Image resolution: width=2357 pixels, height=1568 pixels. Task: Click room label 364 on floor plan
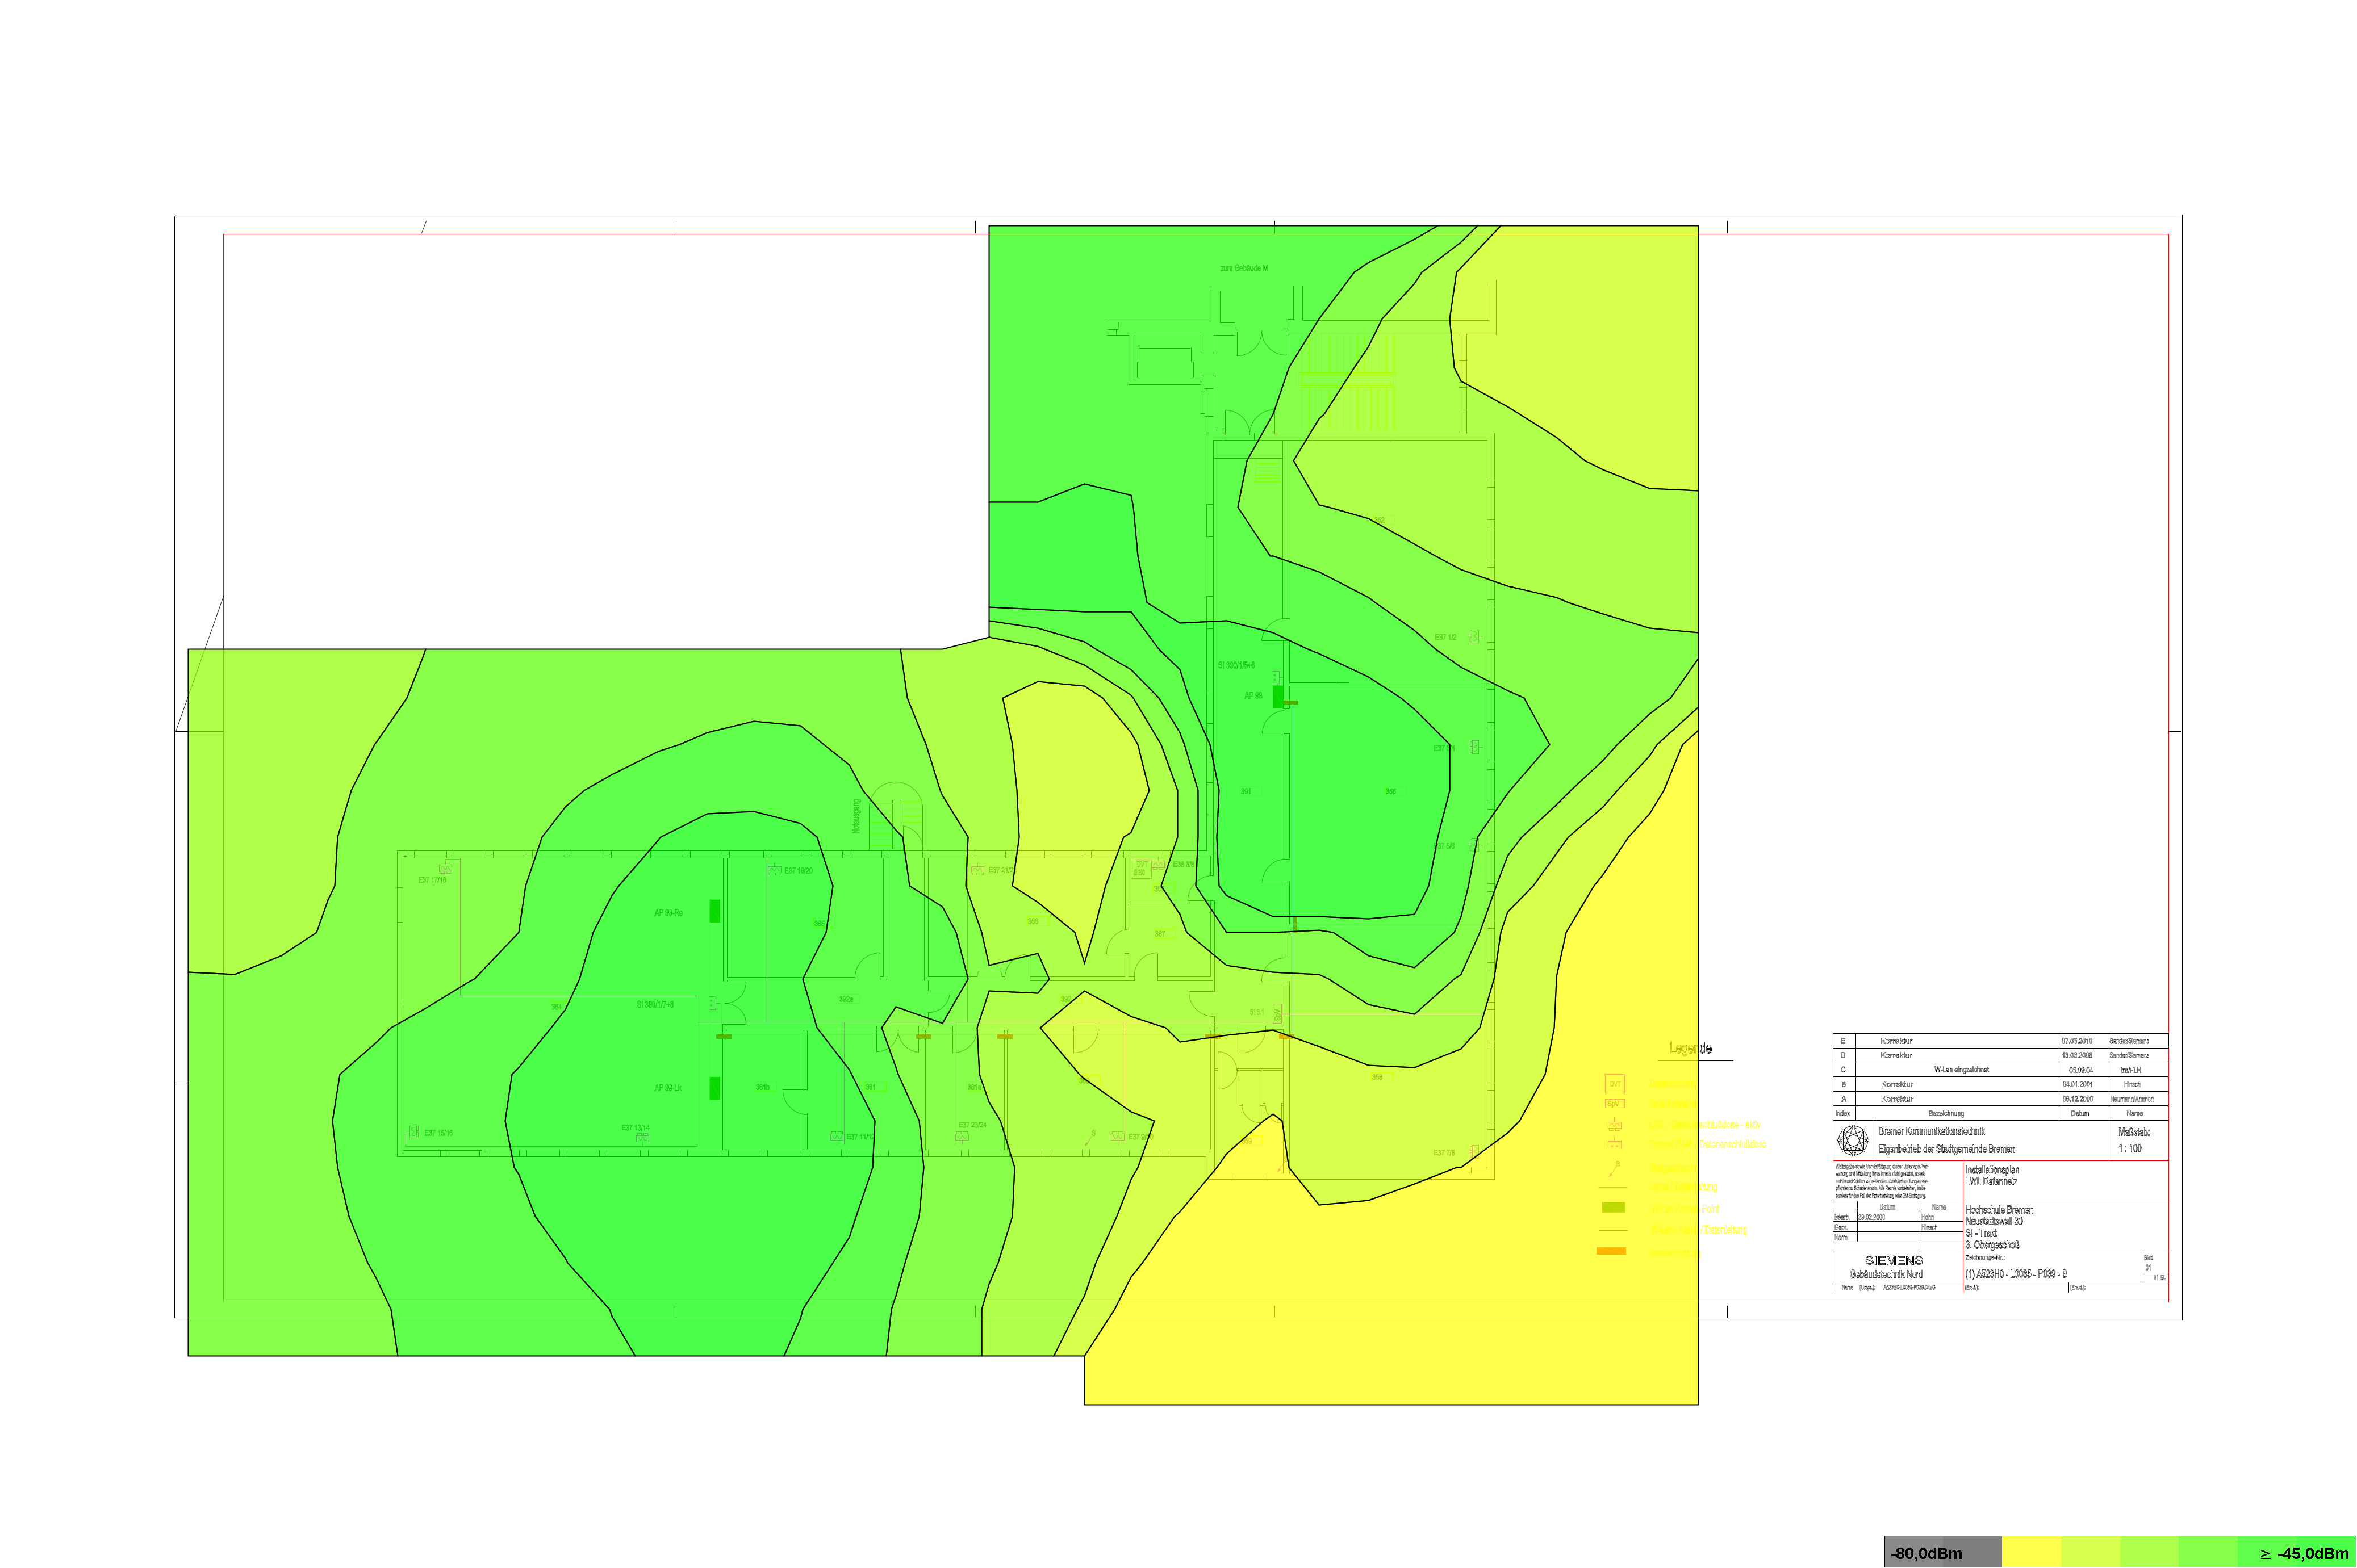point(556,1006)
